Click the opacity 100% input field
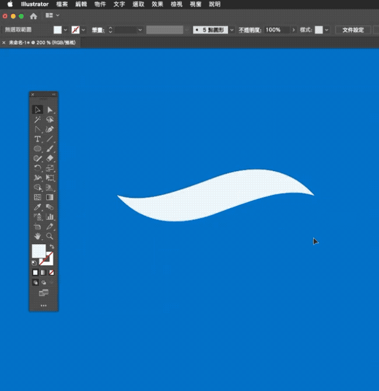This screenshot has width=379, height=391. click(x=276, y=30)
